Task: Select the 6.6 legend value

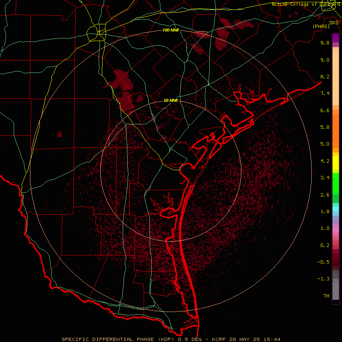Action: [325, 110]
